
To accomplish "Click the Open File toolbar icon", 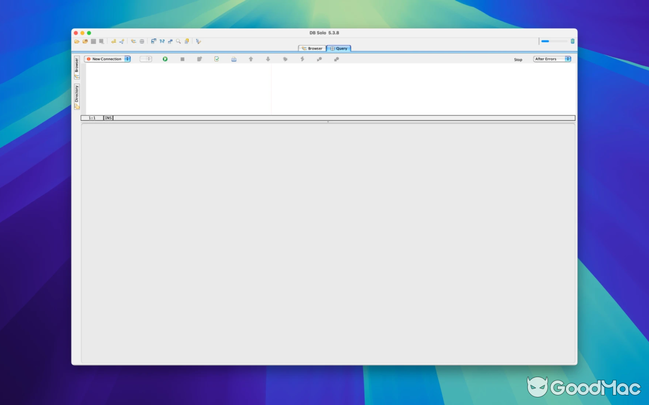I will pos(76,41).
